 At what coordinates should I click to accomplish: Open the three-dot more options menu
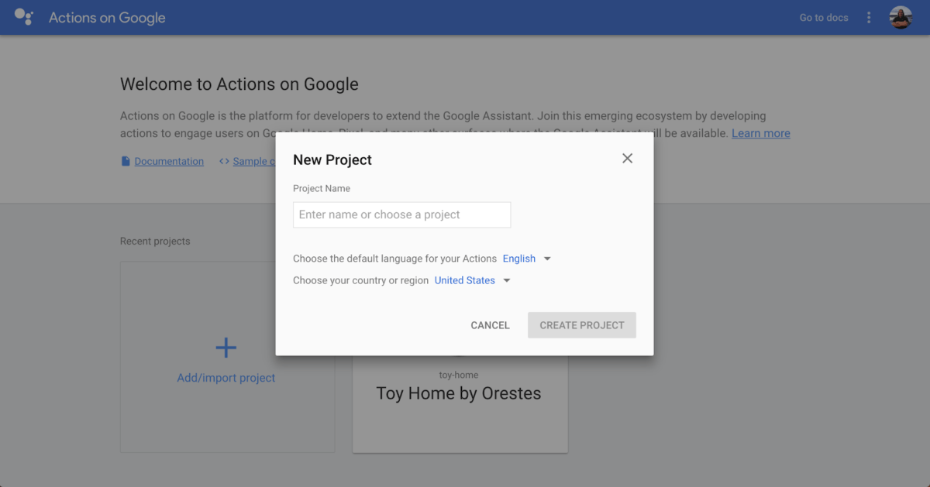[x=869, y=17]
